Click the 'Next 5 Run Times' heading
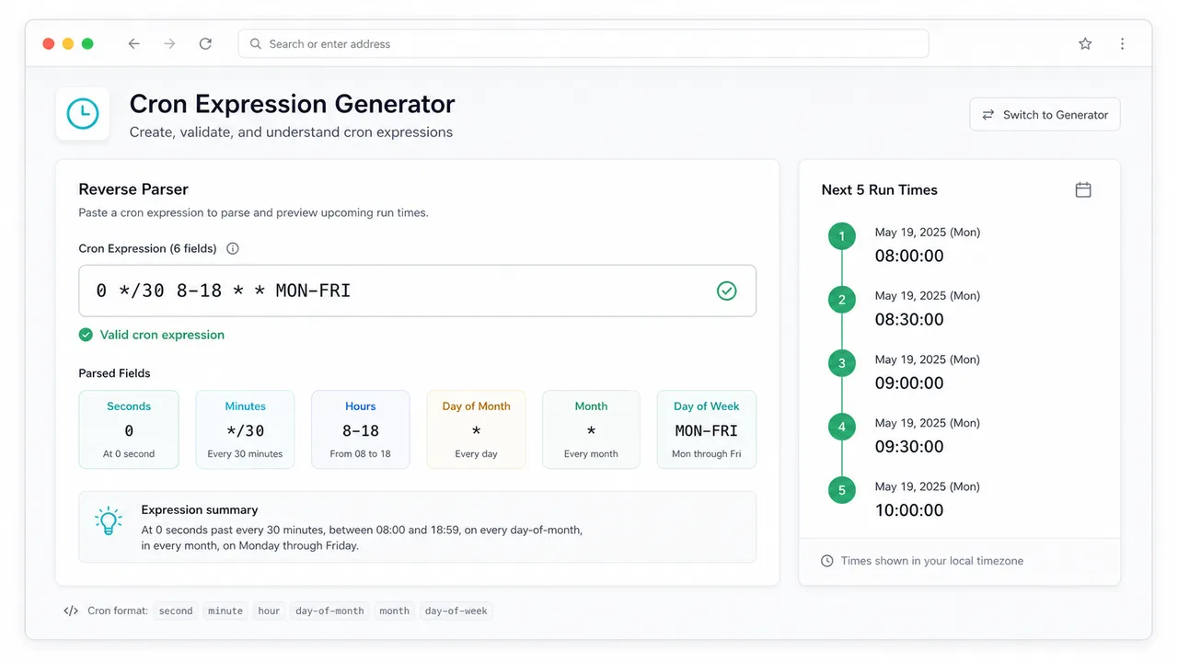Viewport: 1178px width, 662px height. tap(879, 189)
